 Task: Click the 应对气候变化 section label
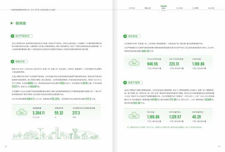click(22, 36)
